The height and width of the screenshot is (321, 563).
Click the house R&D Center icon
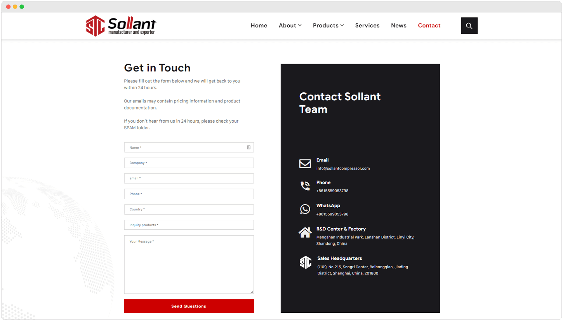[305, 233]
